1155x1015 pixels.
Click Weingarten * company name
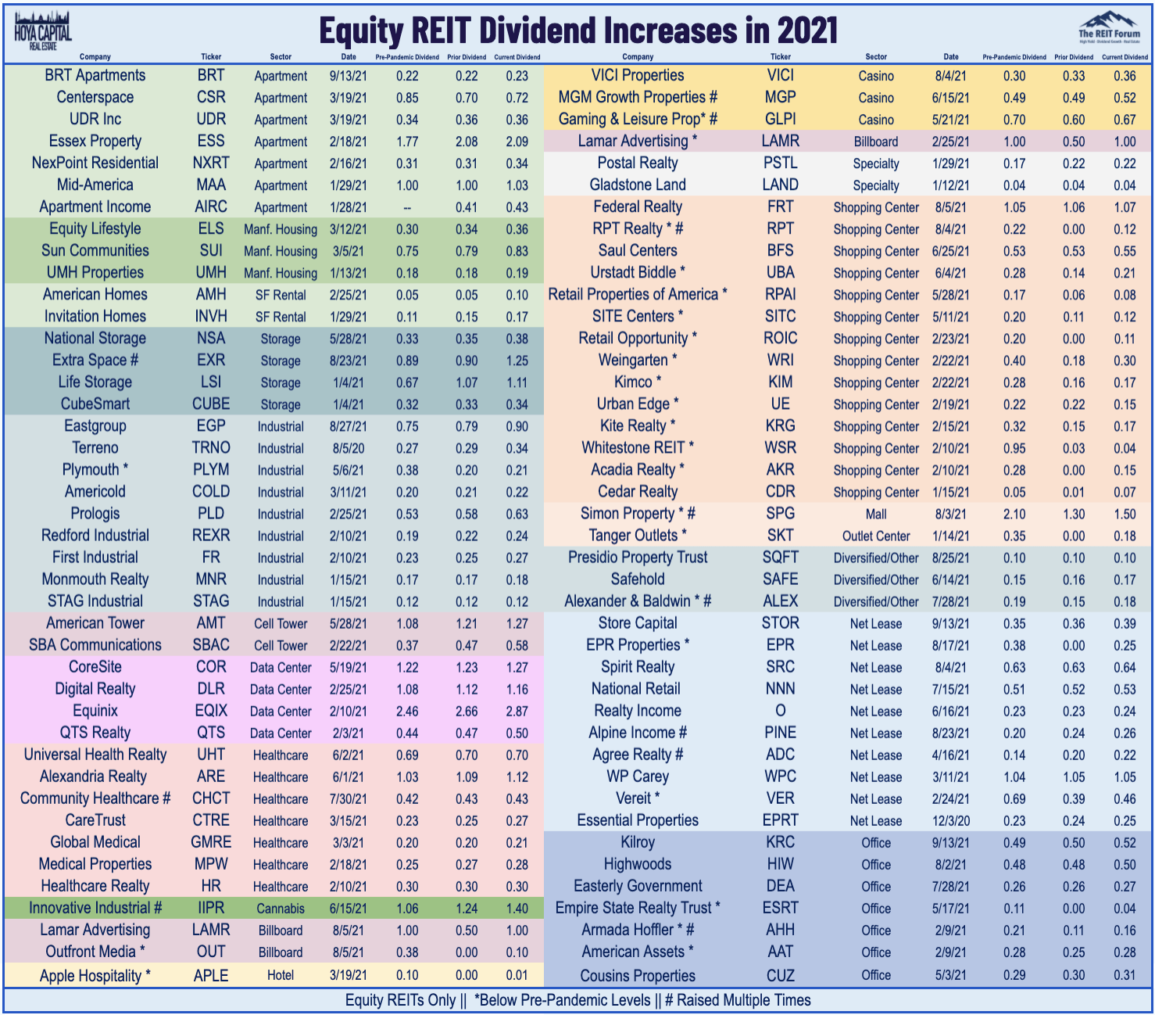coord(638,360)
